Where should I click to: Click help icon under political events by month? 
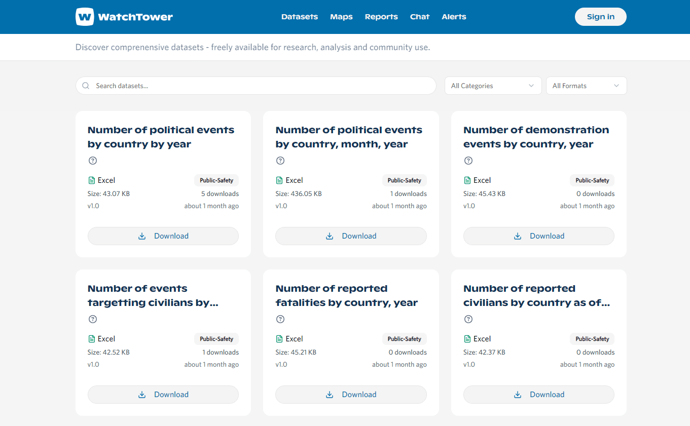(280, 161)
